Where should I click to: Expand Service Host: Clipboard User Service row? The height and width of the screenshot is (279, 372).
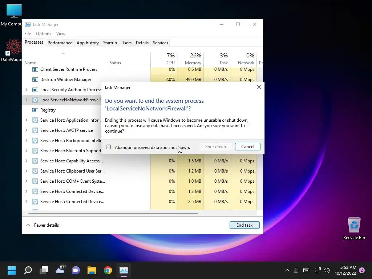(x=26, y=171)
